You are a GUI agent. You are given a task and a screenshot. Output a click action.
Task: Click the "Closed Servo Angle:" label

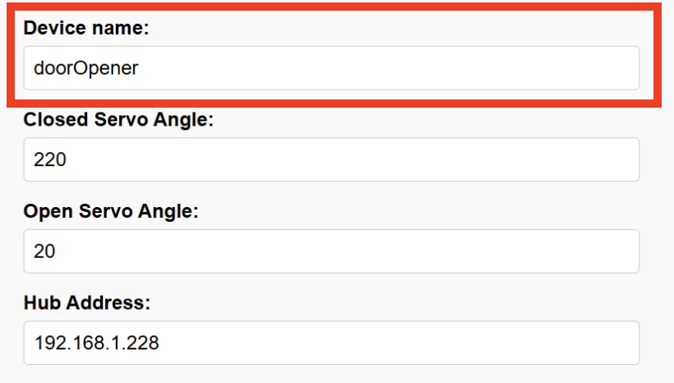tap(118, 119)
